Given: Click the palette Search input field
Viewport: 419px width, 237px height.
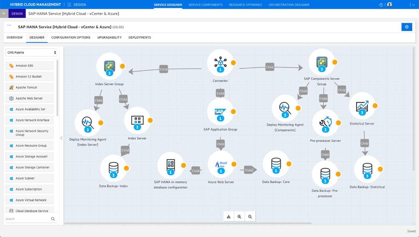Looking at the screenshot, I should (28, 219).
